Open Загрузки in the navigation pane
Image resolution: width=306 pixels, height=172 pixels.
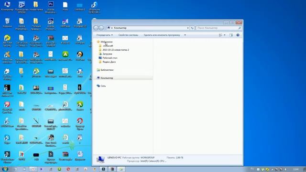point(107,54)
